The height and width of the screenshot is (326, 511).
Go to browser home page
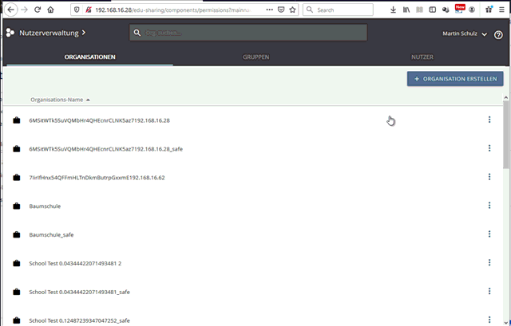(x=50, y=10)
